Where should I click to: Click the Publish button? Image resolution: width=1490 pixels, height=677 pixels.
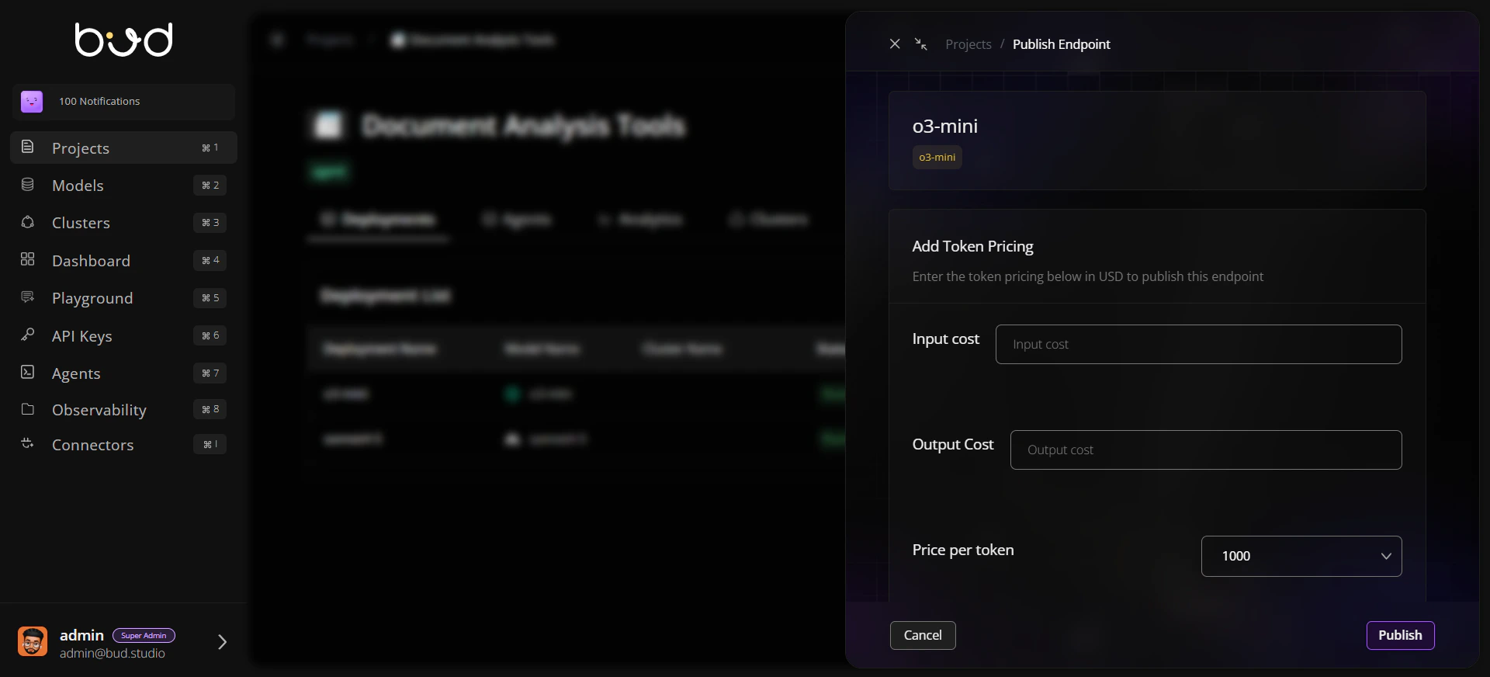tap(1400, 635)
